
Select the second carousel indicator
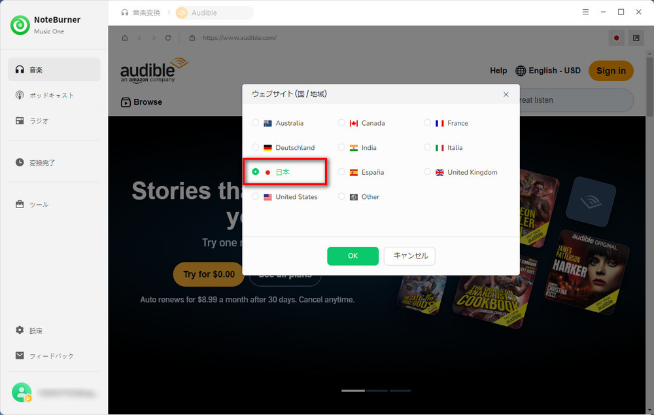coord(377,391)
